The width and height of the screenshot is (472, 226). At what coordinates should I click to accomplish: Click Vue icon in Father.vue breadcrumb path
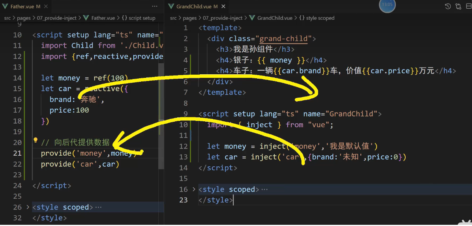click(x=86, y=18)
